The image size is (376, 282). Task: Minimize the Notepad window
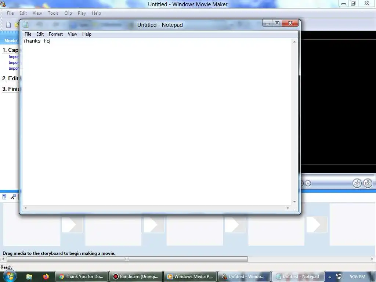click(x=267, y=23)
